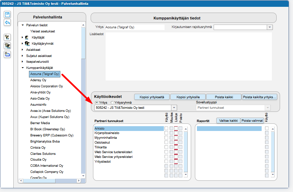
Task: Click tree panel horizontal scrollbar right arrow
Action: click(79, 181)
